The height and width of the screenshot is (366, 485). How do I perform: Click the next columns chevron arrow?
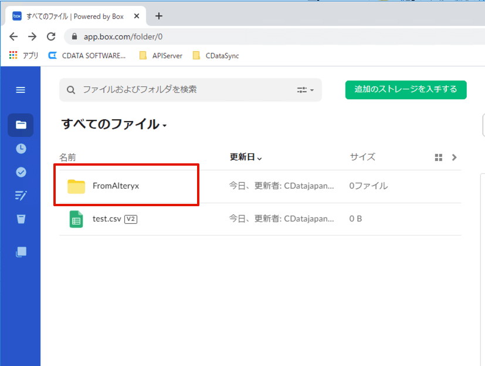point(454,157)
